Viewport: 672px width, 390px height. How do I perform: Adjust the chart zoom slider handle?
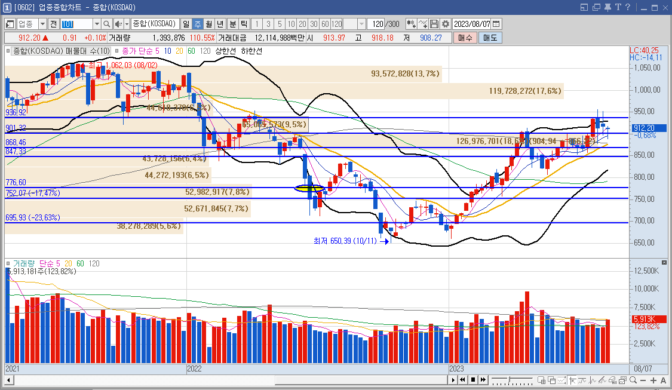pos(509,379)
